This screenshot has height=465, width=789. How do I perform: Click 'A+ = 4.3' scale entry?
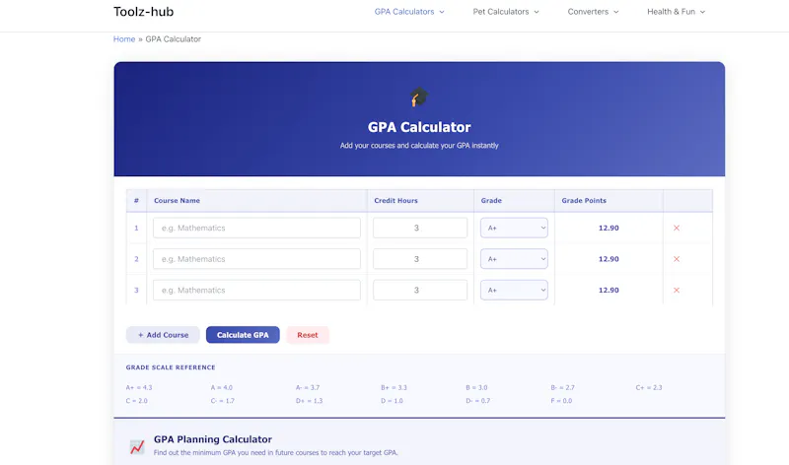coord(139,387)
